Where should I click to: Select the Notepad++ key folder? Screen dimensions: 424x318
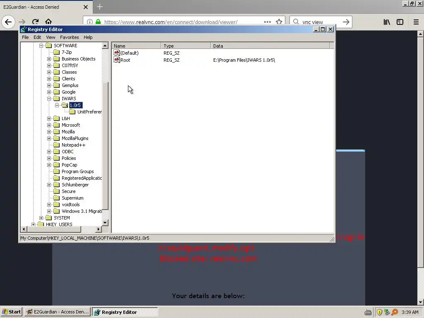73,145
